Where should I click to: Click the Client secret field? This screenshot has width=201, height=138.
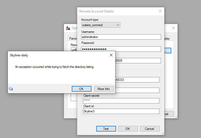coord(121,101)
